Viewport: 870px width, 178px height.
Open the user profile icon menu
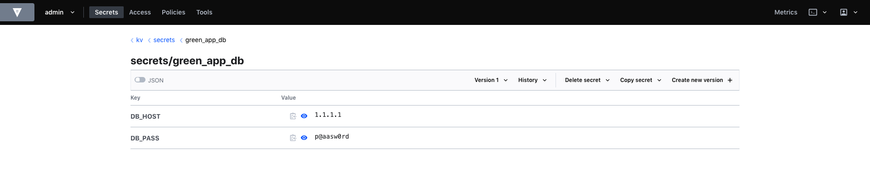pos(844,12)
